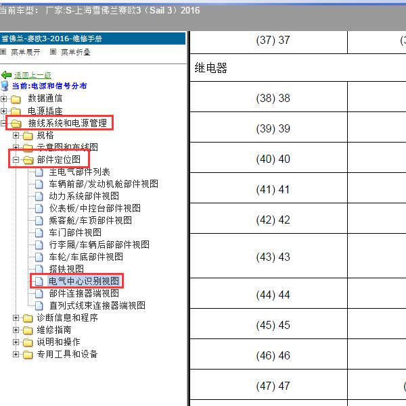Select the 部件定位图 folder label
This screenshot has height=406, width=406.
(59, 159)
